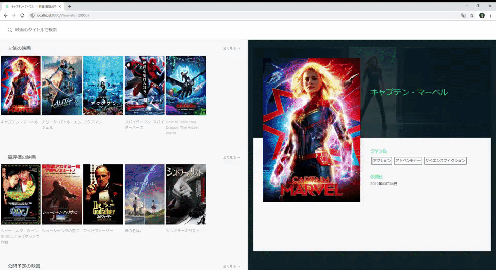Reload the page with the refresh icon

(22, 15)
